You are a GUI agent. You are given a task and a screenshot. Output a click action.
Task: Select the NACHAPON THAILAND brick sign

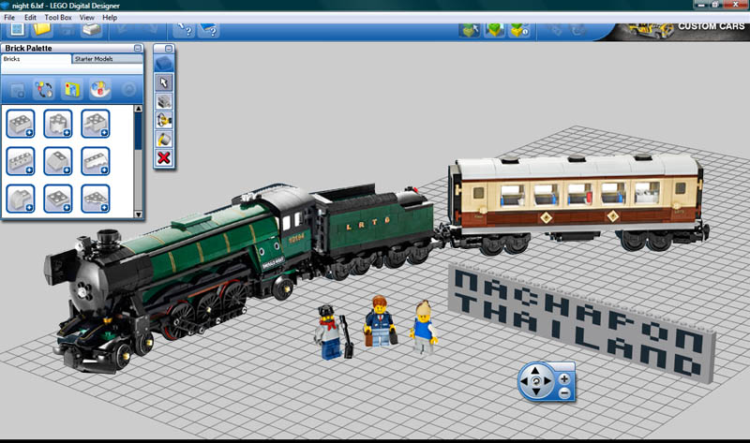point(581,322)
